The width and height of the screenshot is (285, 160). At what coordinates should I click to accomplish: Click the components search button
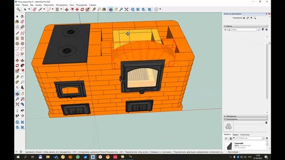pyautogui.click(x=263, y=138)
